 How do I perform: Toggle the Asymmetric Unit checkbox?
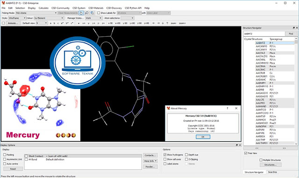coord(5,159)
